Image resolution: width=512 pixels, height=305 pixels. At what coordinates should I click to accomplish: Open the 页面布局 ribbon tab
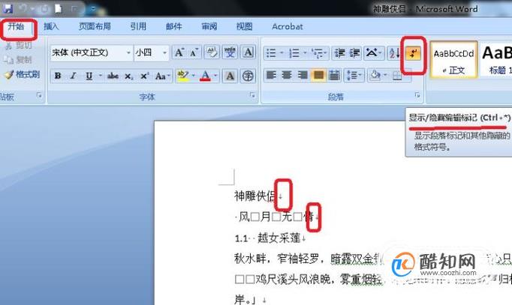(x=95, y=26)
